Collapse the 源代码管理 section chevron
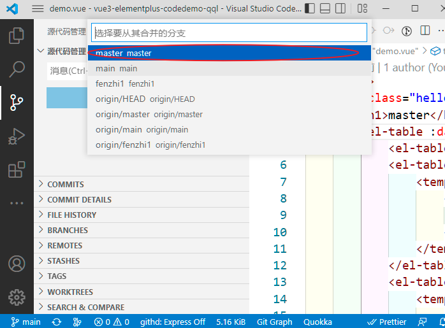 point(41,51)
